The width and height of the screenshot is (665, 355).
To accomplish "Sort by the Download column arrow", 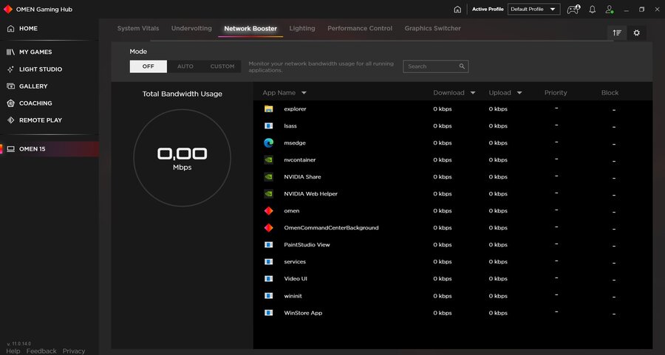I will [x=471, y=93].
